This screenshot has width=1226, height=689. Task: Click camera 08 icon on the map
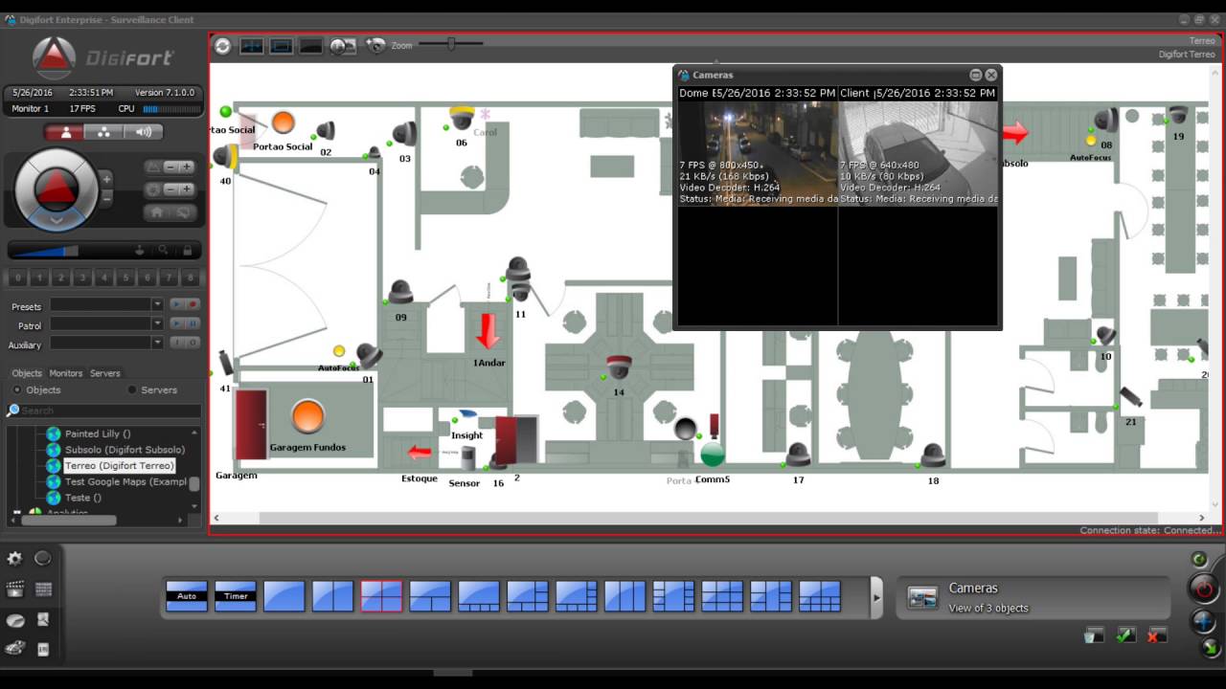(1106, 121)
